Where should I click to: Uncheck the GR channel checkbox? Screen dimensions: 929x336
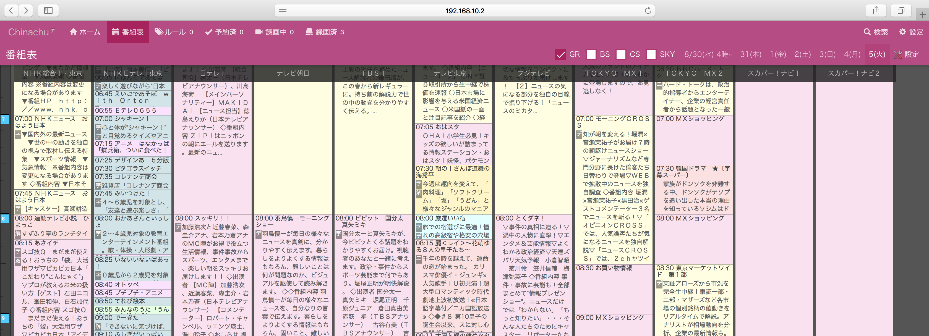(560, 54)
